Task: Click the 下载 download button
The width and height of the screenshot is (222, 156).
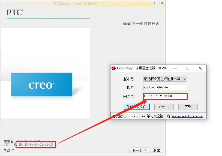Action: pos(188,107)
